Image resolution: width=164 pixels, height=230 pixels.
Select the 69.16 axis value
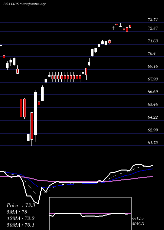(153, 66)
